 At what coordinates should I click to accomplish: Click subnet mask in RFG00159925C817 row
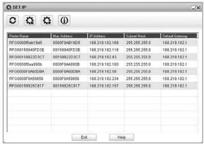pyautogui.click(x=138, y=86)
